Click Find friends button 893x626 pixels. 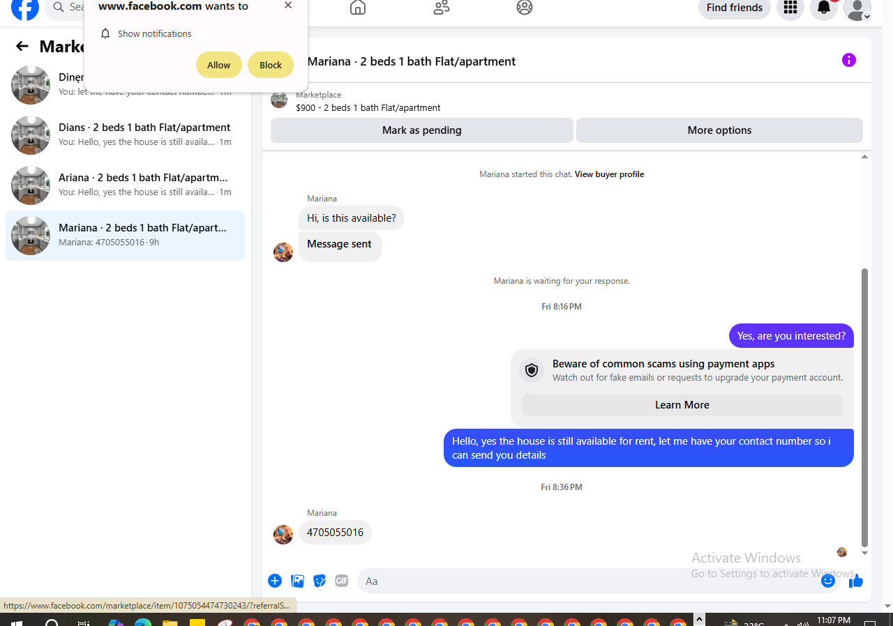tap(735, 8)
